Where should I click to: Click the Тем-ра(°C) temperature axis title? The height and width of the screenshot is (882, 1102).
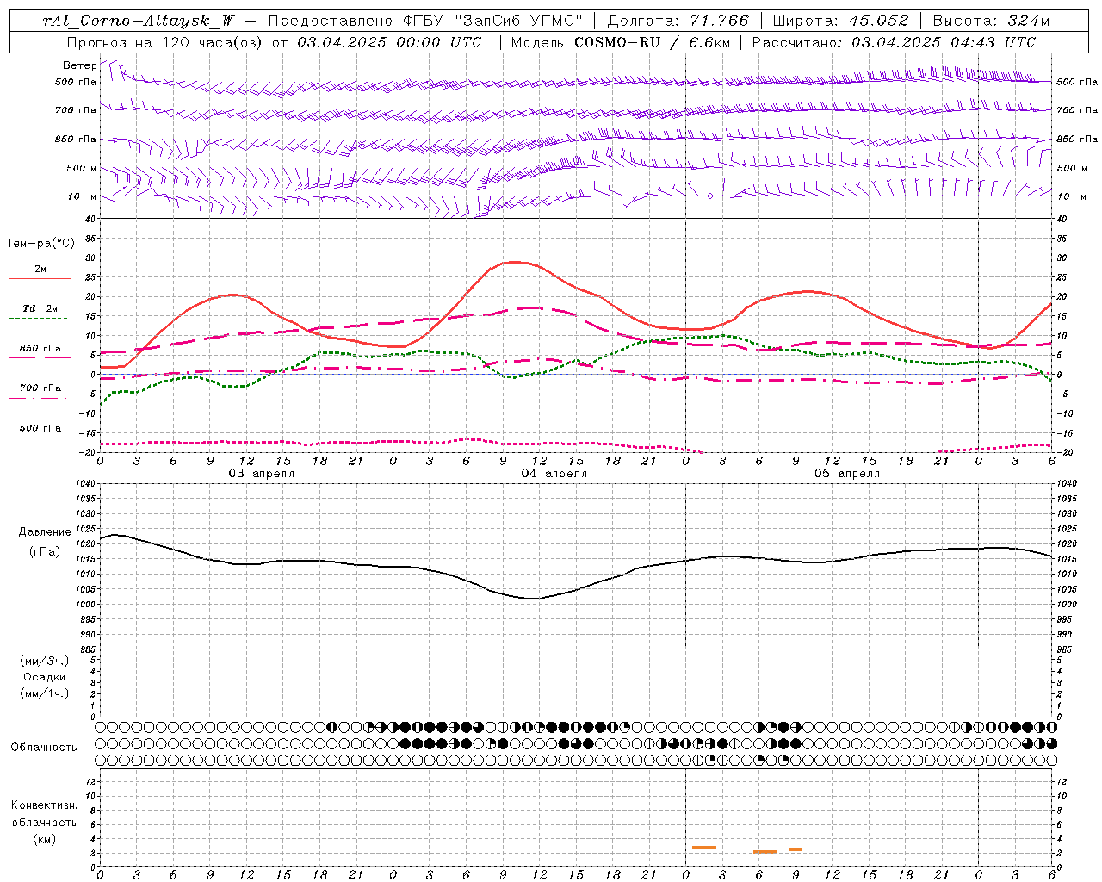(x=40, y=244)
